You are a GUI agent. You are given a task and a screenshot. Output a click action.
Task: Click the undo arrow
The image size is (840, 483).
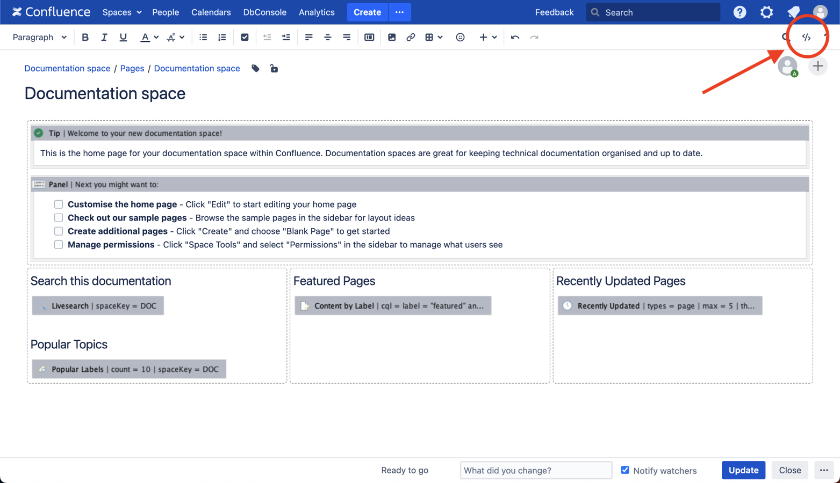click(515, 37)
